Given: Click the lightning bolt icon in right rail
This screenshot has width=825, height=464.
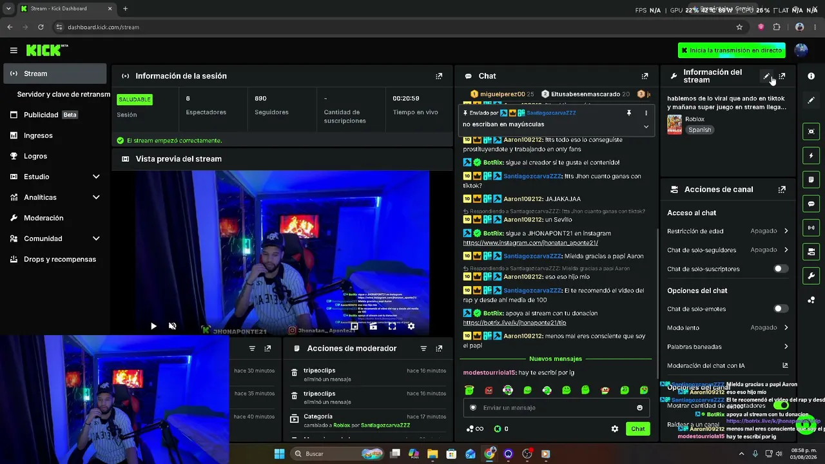Looking at the screenshot, I should coord(811,155).
